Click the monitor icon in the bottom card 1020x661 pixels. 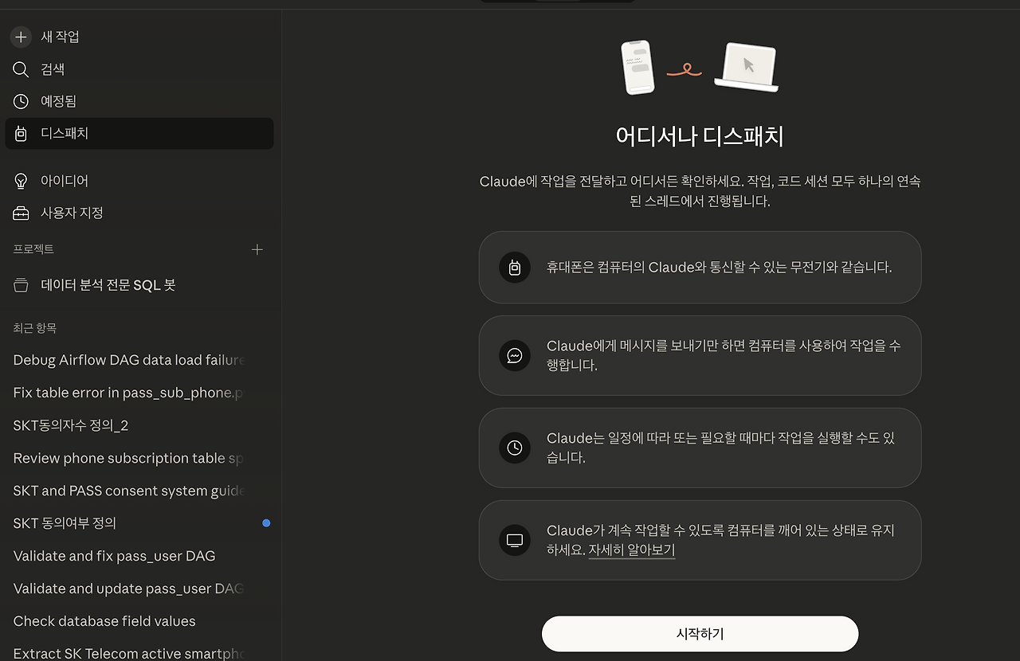pos(515,540)
